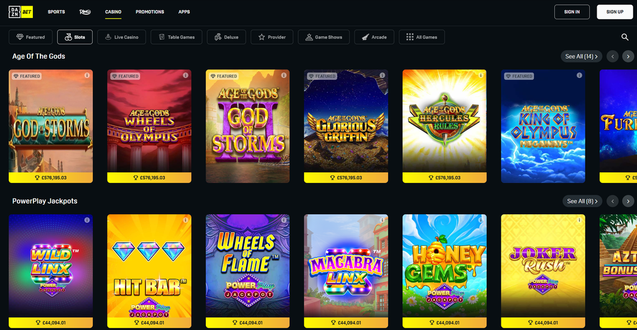This screenshot has width=637, height=330.
Task: Click the Sign In button
Action: (x=572, y=12)
